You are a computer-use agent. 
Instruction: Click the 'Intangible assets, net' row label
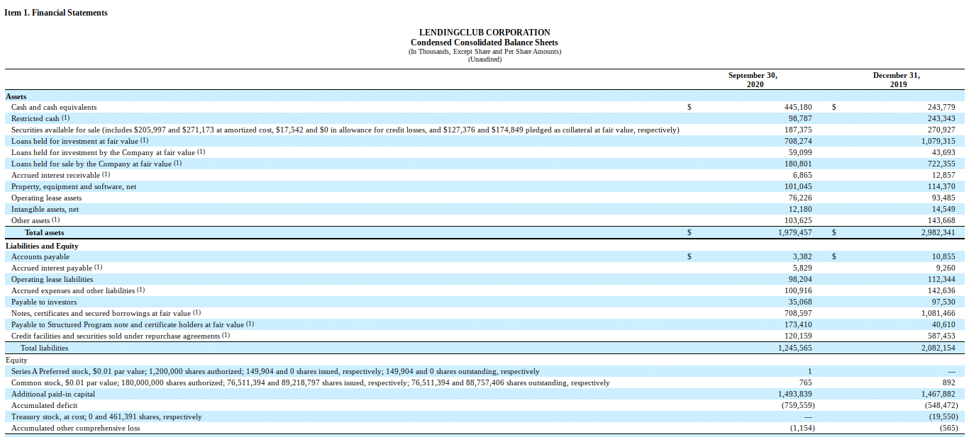point(45,210)
